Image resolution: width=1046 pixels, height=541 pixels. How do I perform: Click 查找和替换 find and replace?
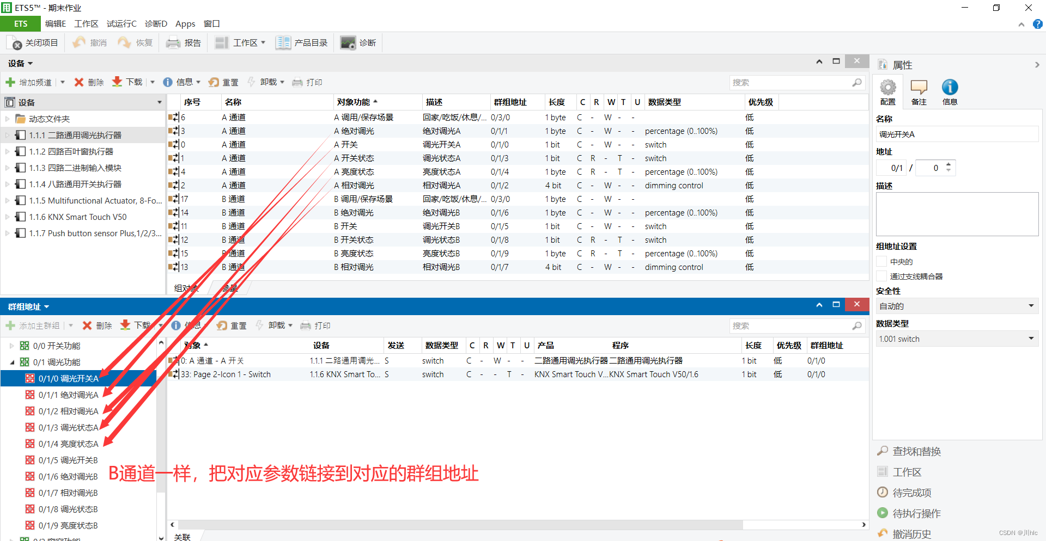click(916, 451)
